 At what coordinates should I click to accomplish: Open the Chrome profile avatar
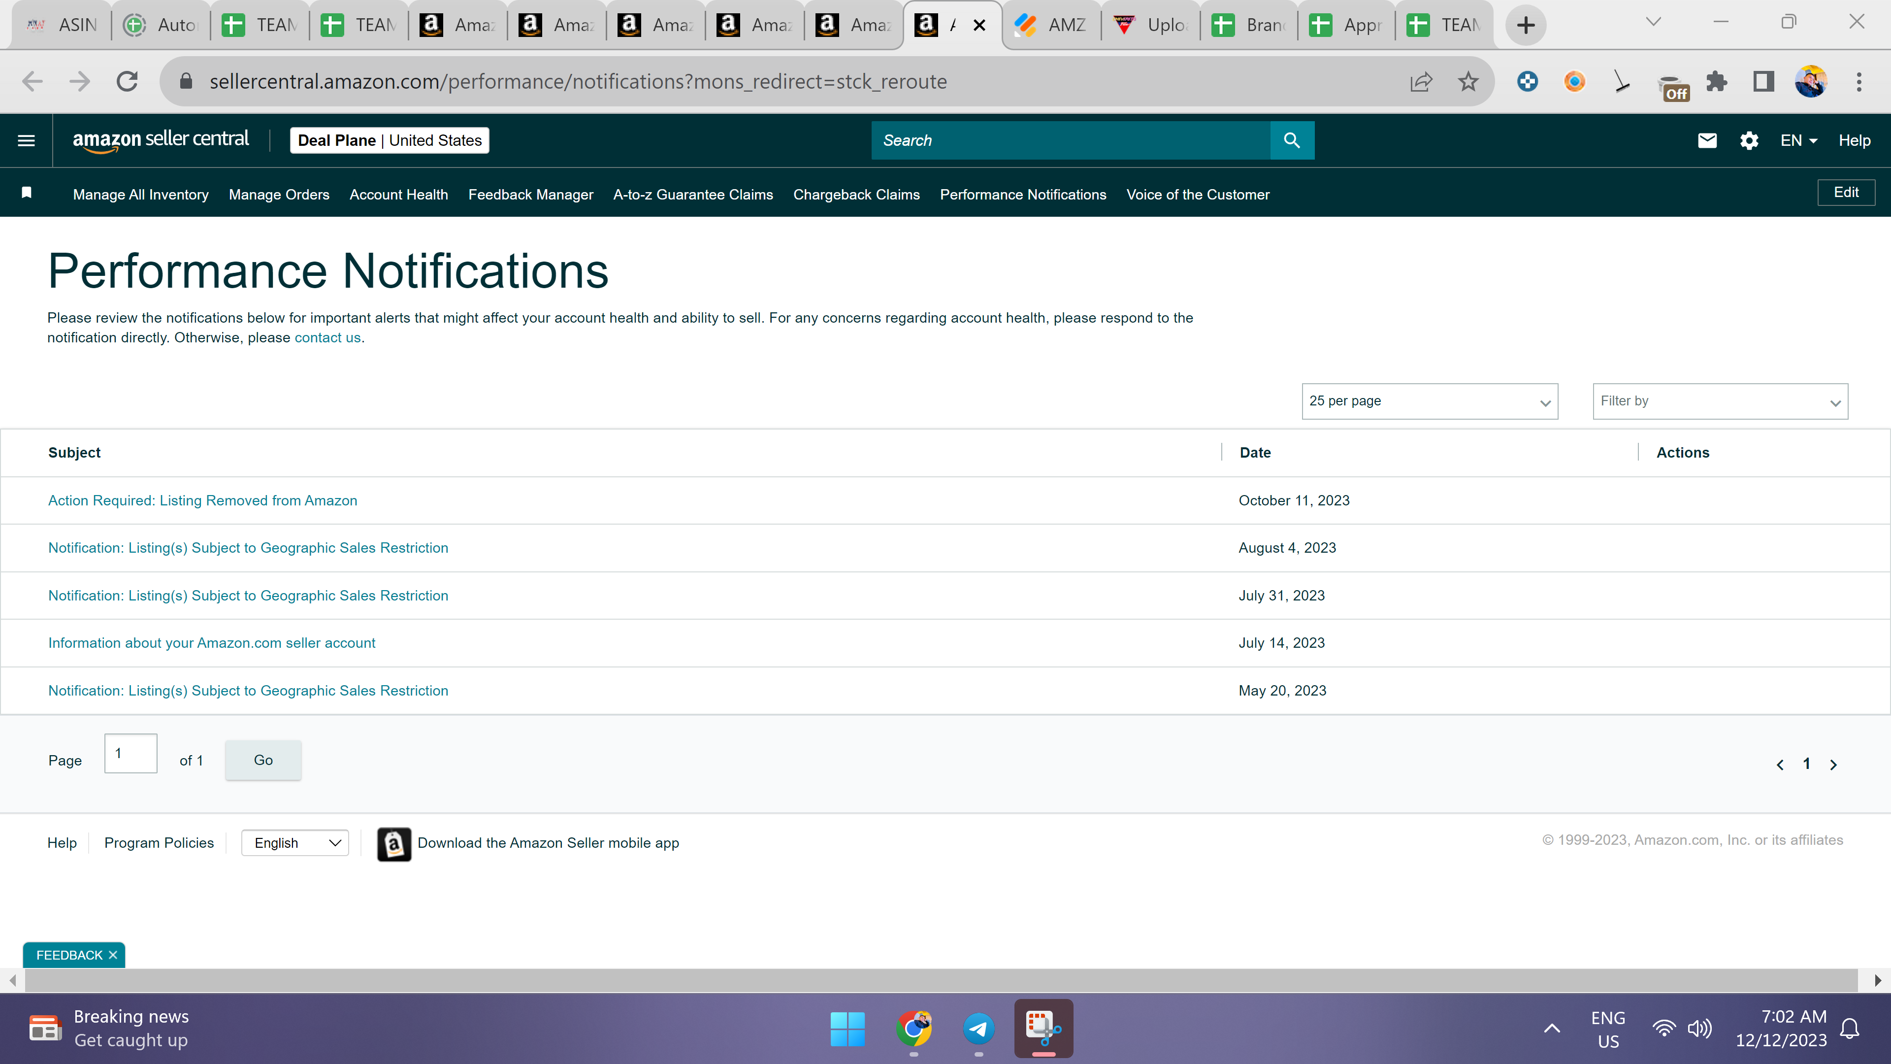tap(1811, 81)
